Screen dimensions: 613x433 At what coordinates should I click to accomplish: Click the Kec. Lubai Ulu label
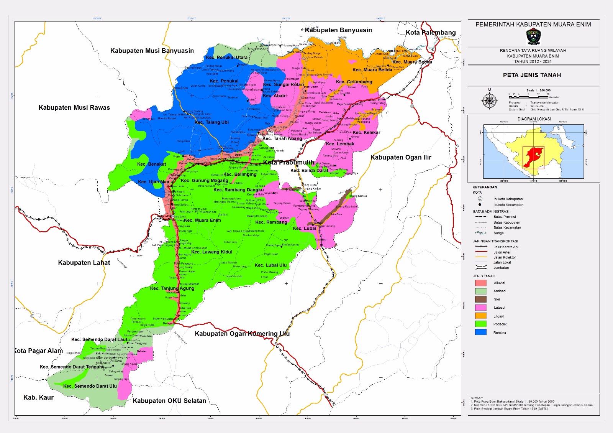click(270, 265)
